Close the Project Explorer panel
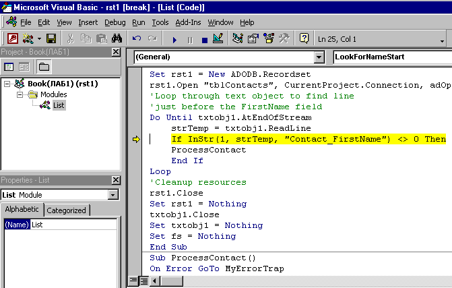Viewport: 452px width, 288px height. pos(116,52)
